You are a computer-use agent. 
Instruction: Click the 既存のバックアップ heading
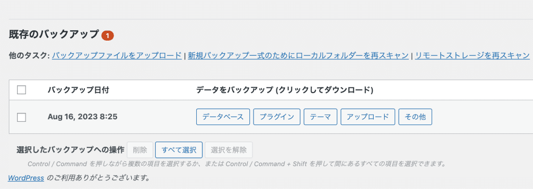[x=54, y=35]
